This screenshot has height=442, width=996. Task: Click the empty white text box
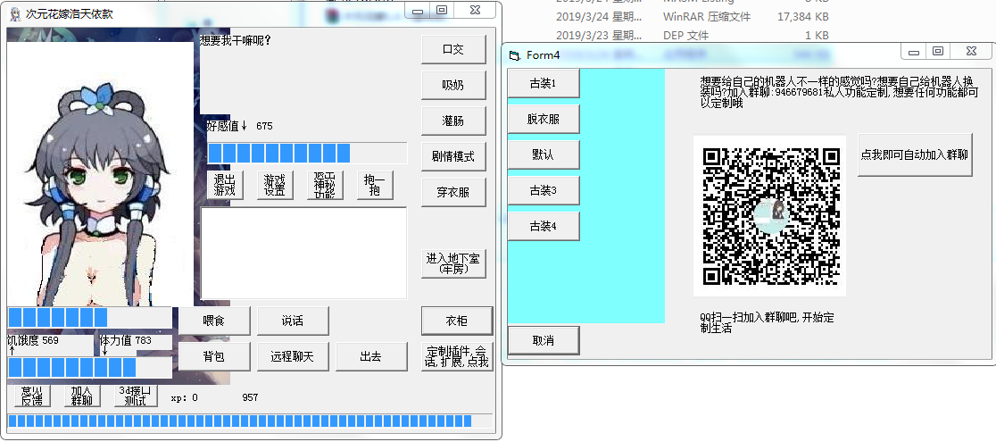point(303,253)
